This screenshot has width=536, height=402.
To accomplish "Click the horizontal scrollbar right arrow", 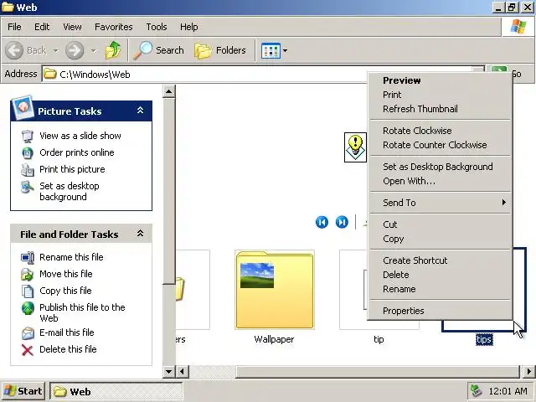I will [528, 371].
